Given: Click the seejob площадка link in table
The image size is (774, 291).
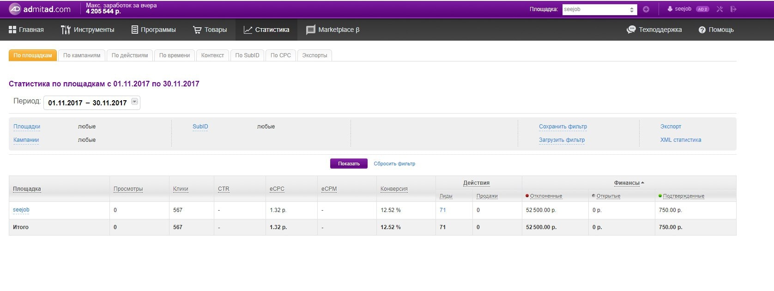Looking at the screenshot, I should [21, 210].
